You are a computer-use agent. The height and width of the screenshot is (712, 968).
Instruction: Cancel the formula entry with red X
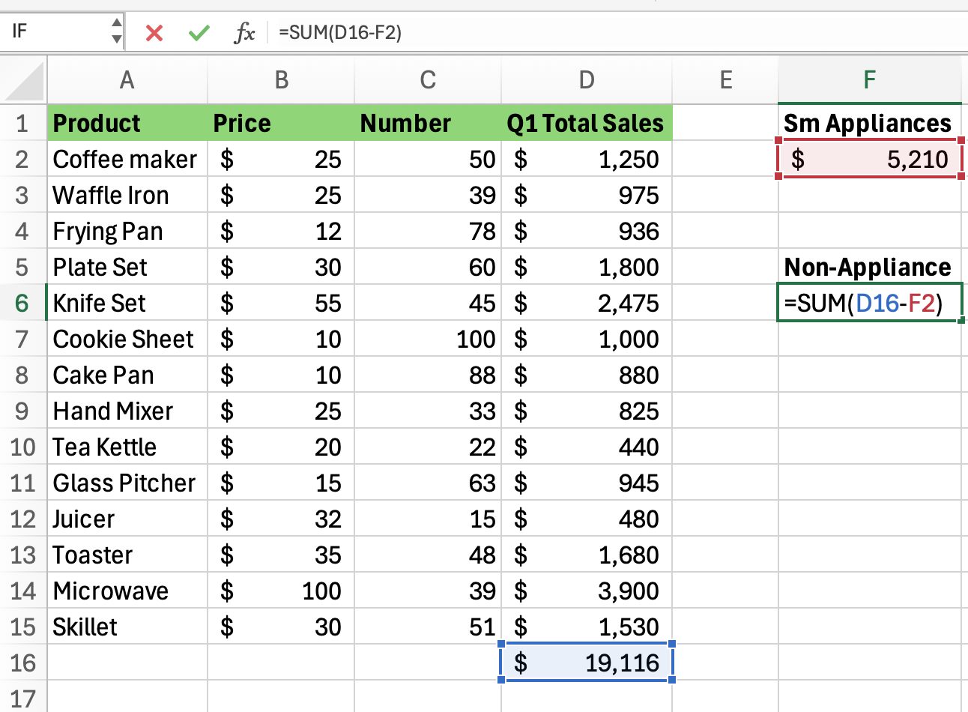tap(154, 32)
